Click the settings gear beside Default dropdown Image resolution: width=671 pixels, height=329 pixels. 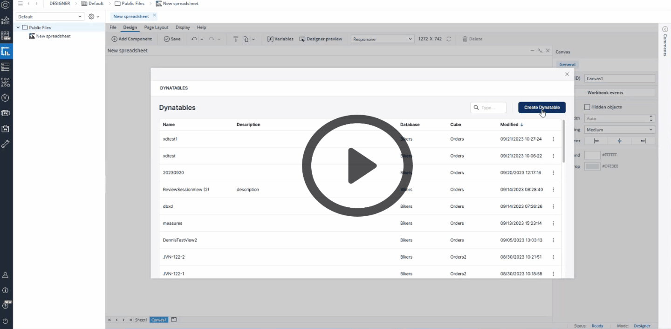91,17
